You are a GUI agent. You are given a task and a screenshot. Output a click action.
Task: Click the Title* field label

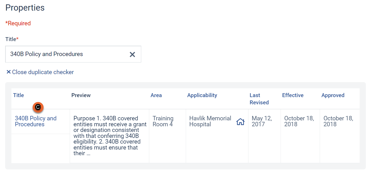pos(12,39)
